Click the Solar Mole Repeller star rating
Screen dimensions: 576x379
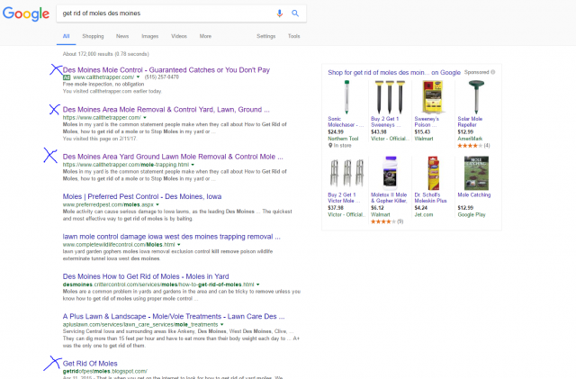470,146
